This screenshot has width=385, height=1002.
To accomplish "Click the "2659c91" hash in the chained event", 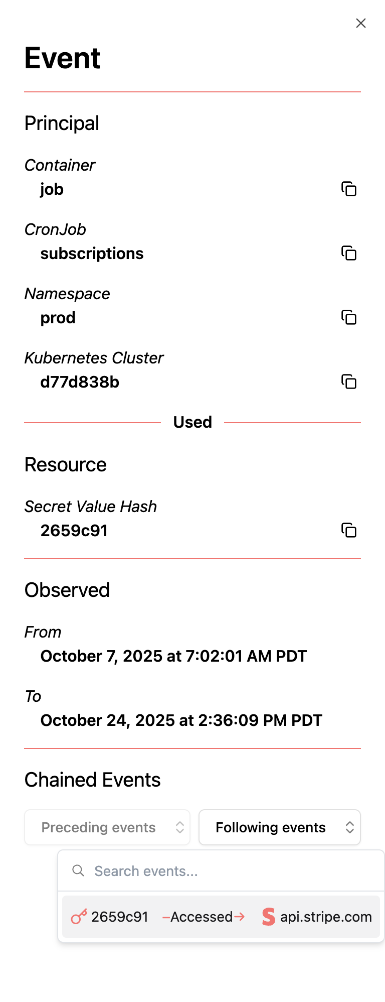I will (x=120, y=917).
